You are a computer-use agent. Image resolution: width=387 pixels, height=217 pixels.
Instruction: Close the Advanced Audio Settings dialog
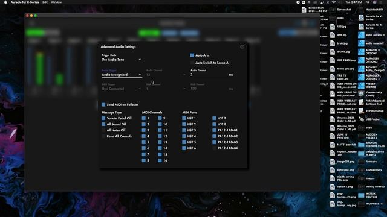tap(242, 47)
